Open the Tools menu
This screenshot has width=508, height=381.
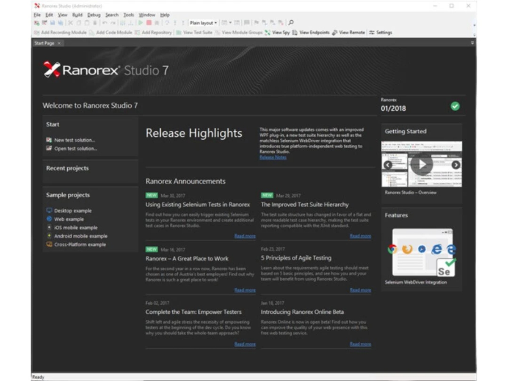(129, 15)
